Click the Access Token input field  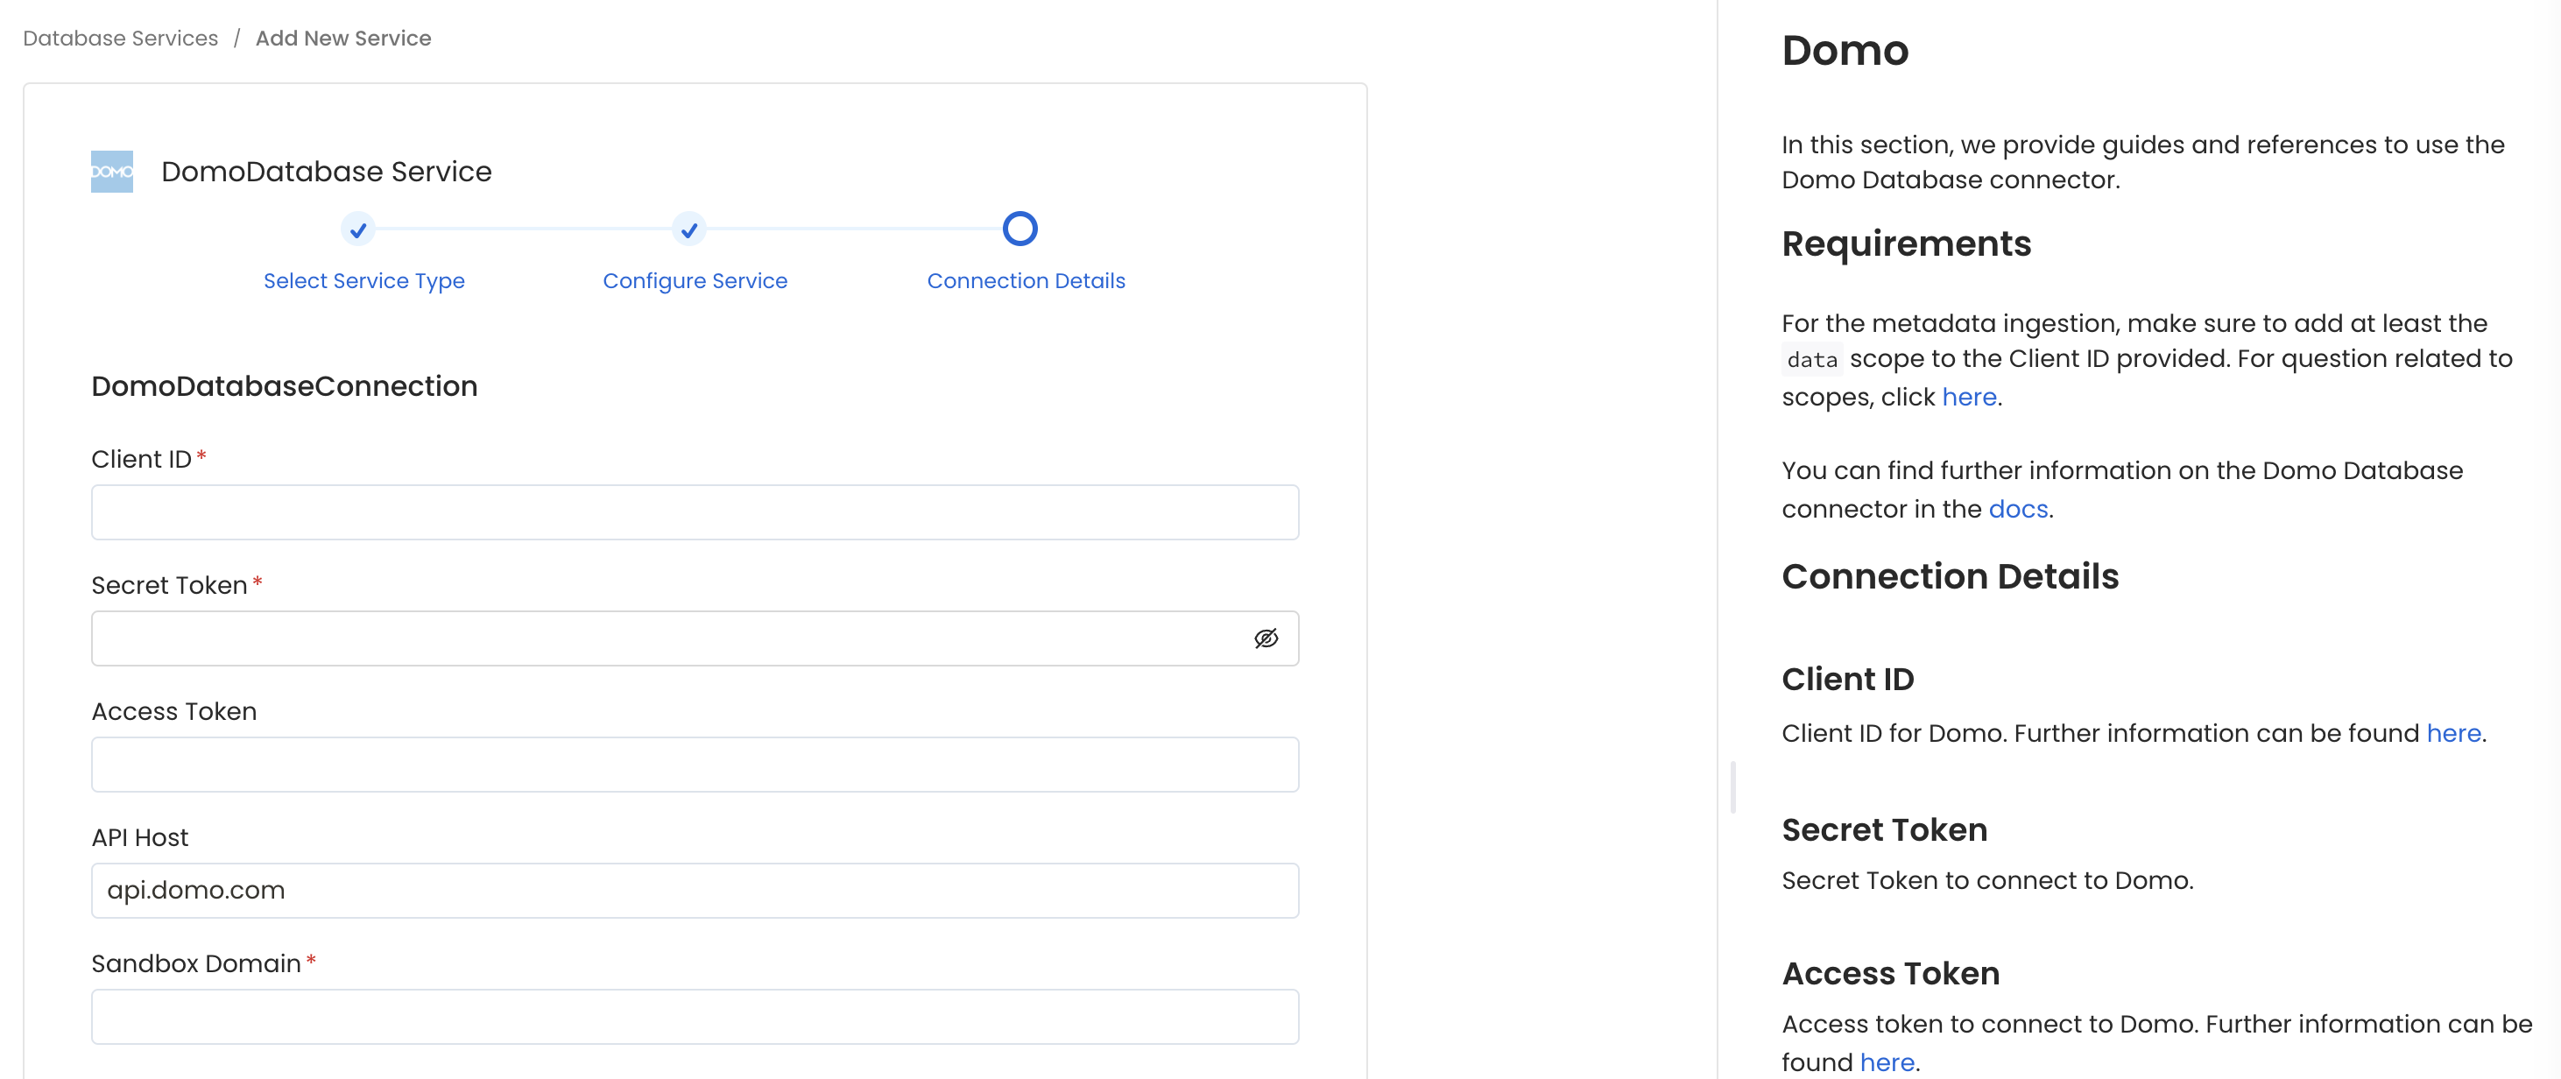[694, 764]
